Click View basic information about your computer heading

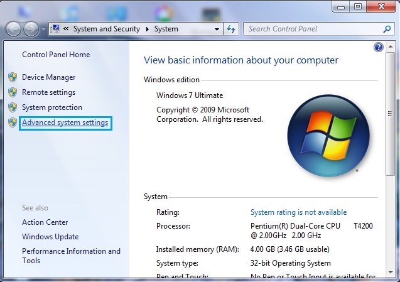(241, 60)
